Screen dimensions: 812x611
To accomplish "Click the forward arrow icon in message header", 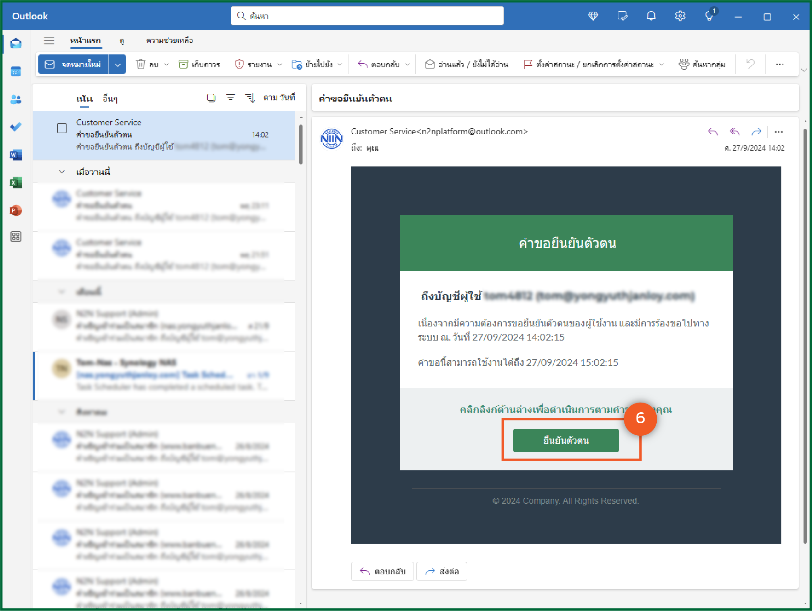I will (756, 132).
